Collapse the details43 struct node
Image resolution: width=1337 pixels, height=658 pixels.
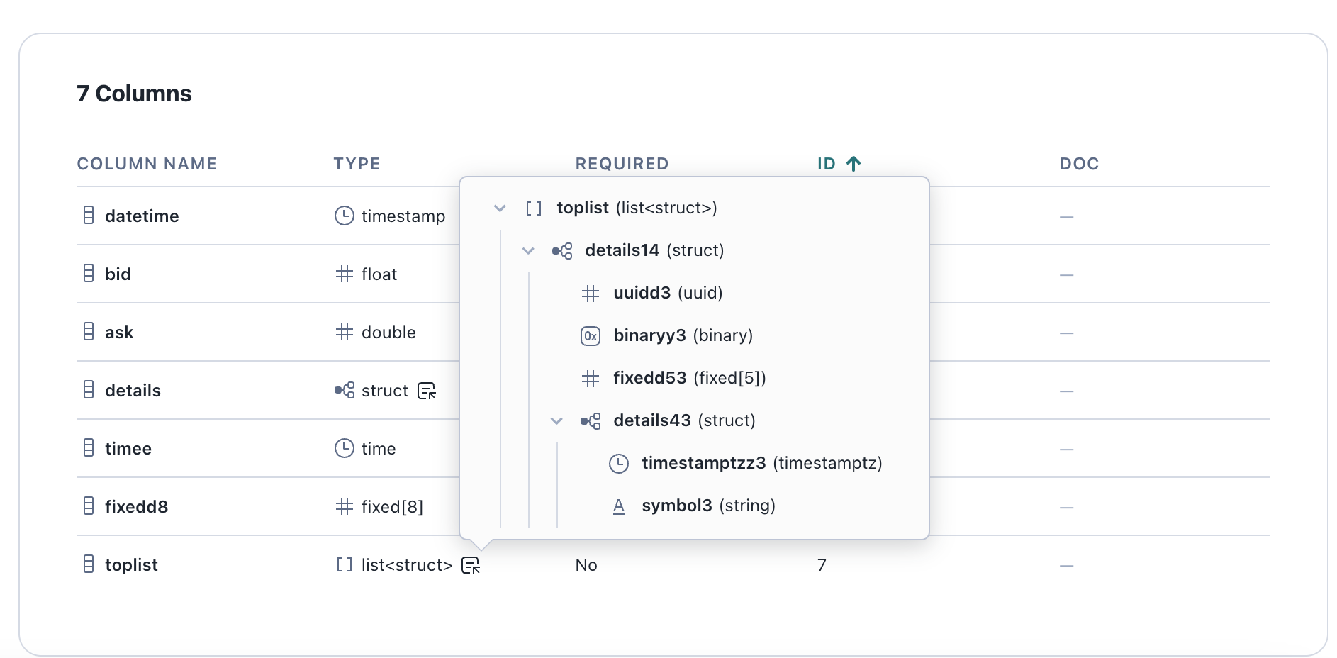pyautogui.click(x=556, y=420)
